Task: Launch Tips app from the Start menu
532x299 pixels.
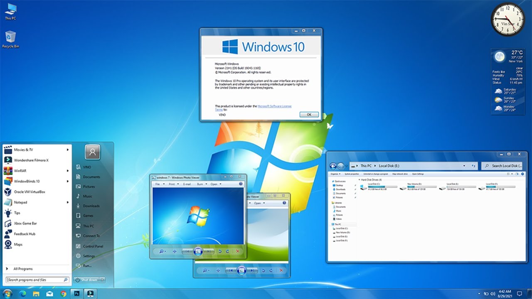Action: point(37,213)
